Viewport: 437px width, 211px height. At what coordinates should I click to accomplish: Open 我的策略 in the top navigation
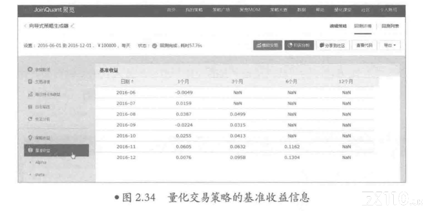194,10
